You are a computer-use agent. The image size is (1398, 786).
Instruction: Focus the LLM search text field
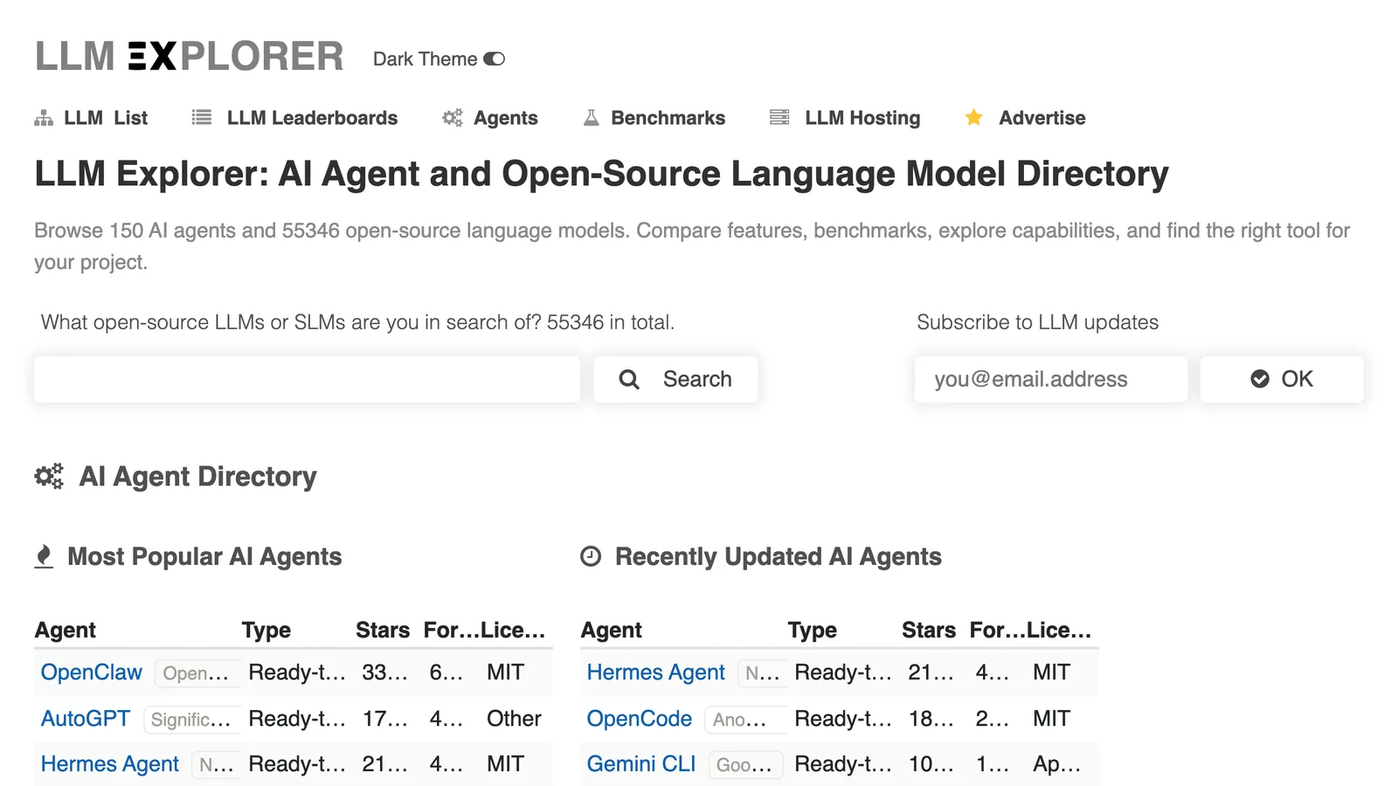307,379
